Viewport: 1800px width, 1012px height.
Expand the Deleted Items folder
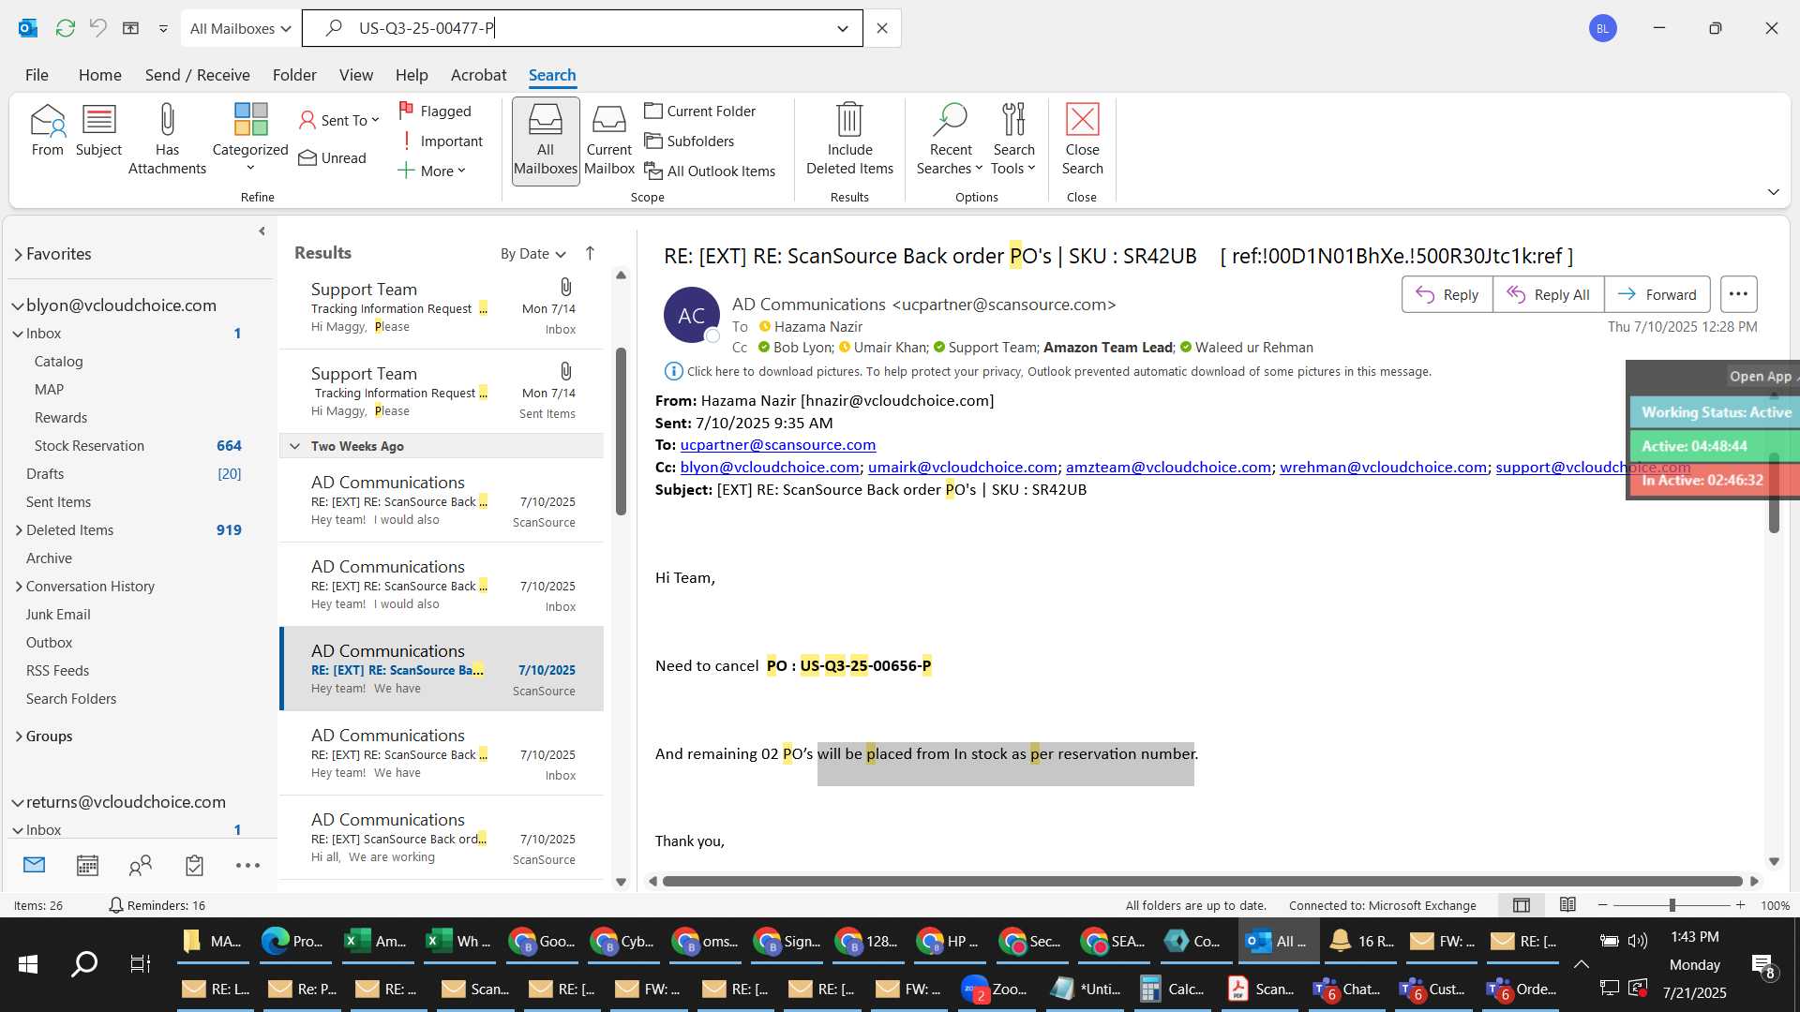19,530
